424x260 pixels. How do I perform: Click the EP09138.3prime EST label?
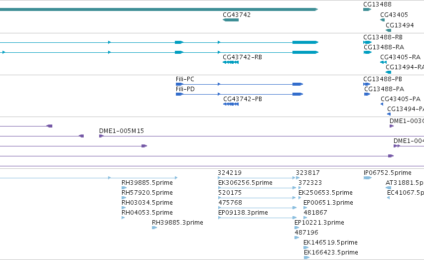point(243,213)
